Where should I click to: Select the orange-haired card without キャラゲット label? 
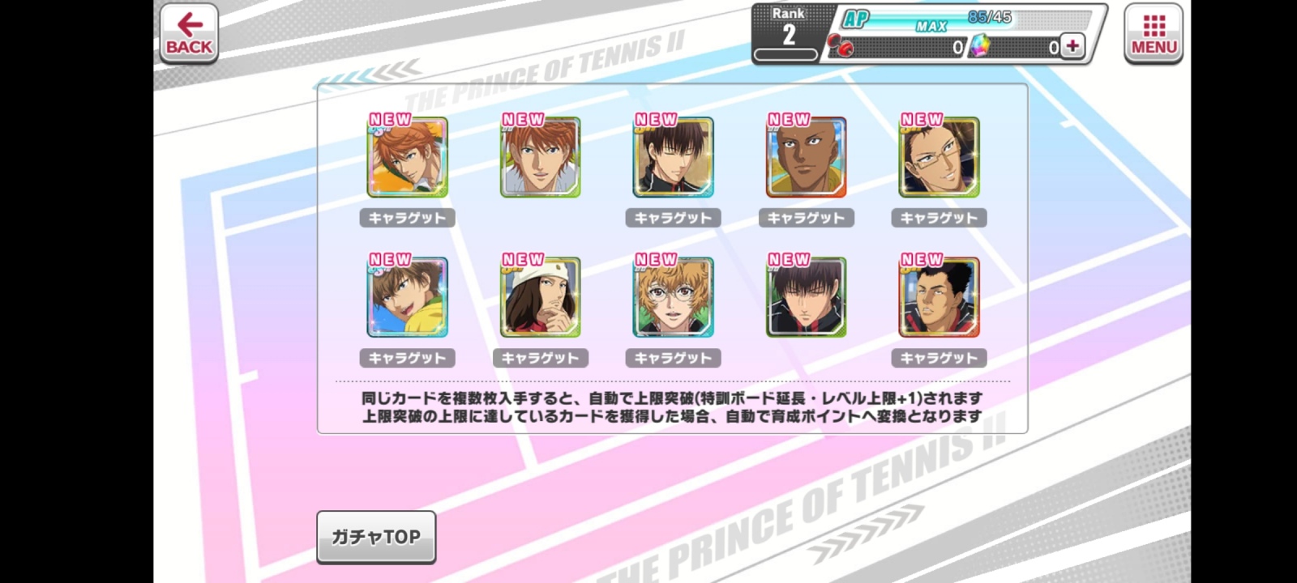540,157
